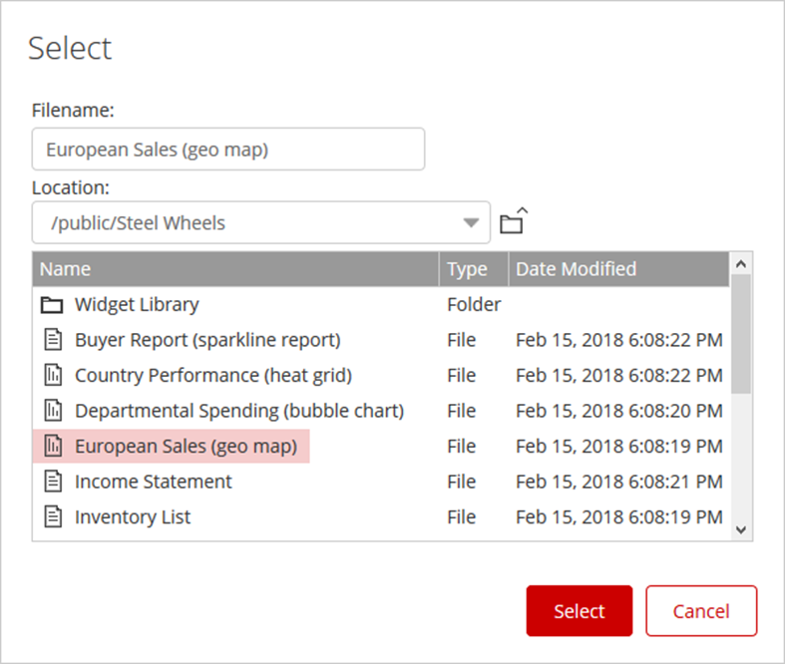
Task: Click the file list scrollbar thumb
Action: [740, 334]
